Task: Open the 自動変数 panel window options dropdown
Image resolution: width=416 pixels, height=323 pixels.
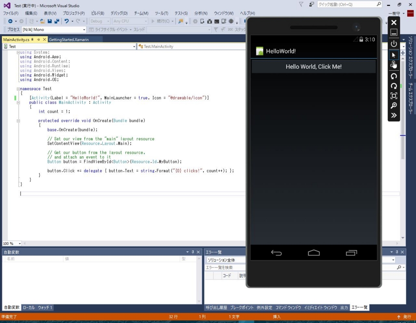Action: click(187, 252)
